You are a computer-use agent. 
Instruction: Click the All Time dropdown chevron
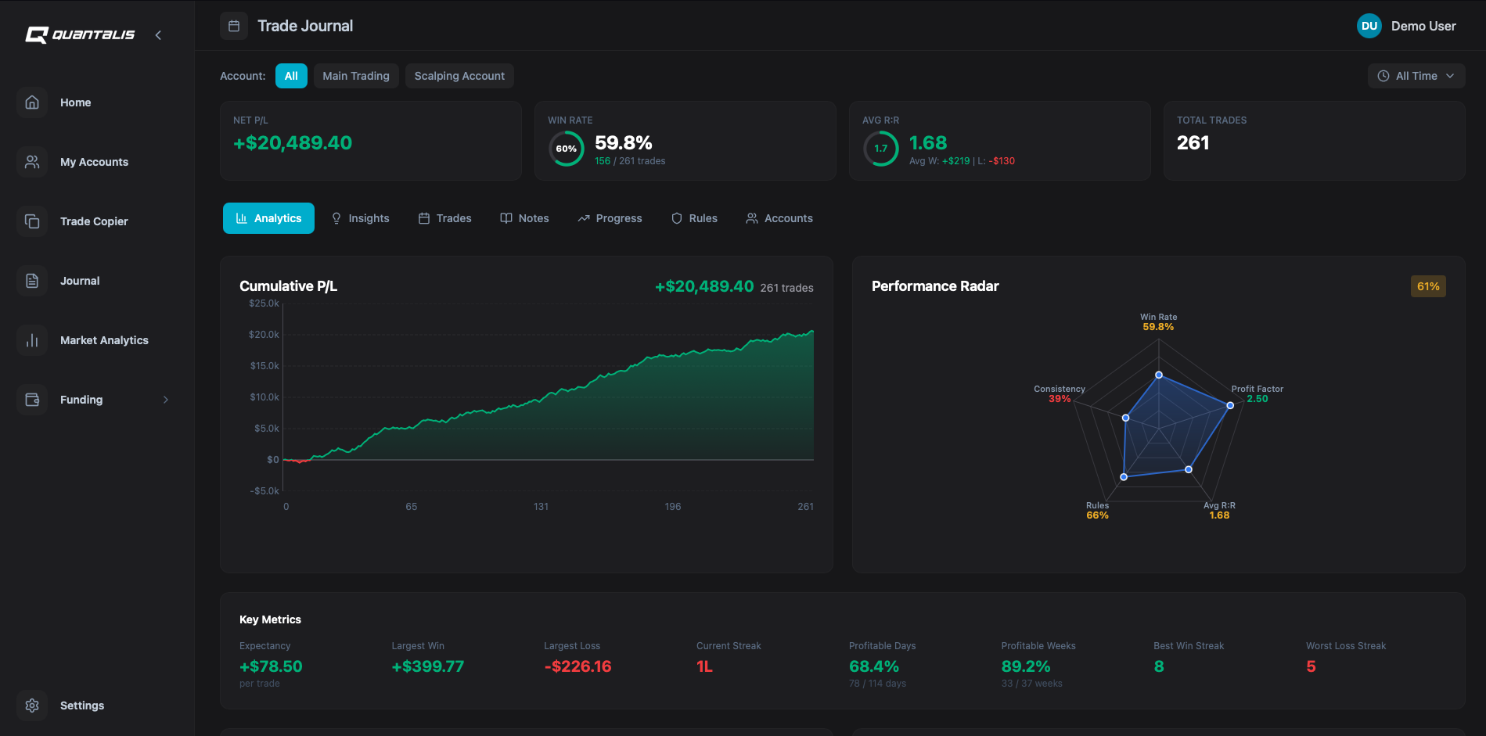[1450, 76]
